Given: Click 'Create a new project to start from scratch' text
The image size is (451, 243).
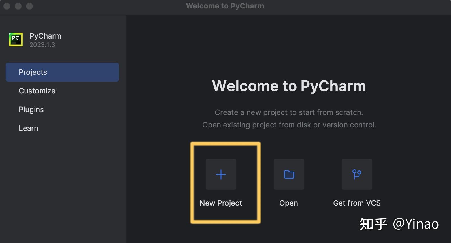Looking at the screenshot, I should tap(289, 112).
